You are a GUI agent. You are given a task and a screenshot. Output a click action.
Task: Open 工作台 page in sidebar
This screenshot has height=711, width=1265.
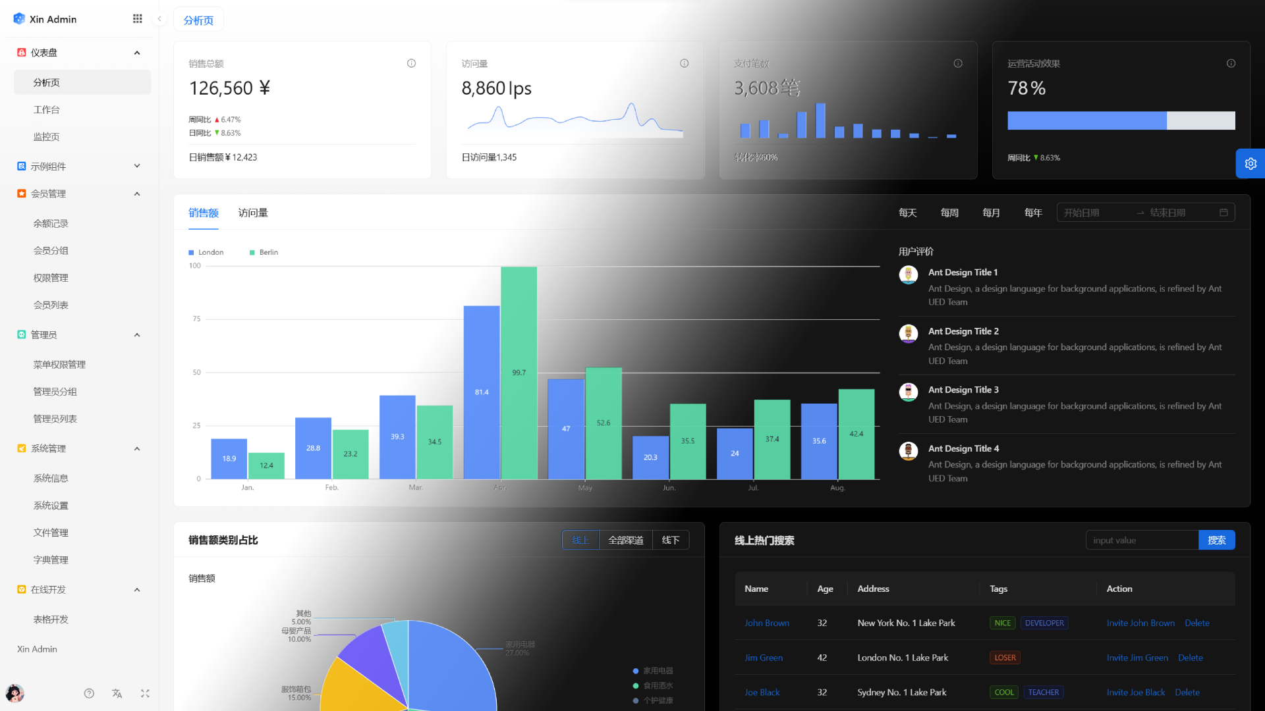[x=47, y=110]
